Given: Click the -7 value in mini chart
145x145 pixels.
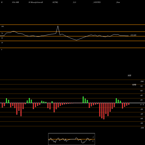Looking at the screenshot, I should [x=93, y=137].
